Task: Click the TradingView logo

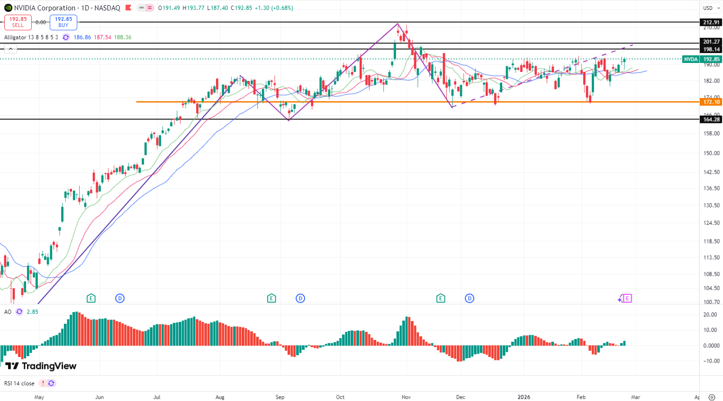Action: point(41,366)
